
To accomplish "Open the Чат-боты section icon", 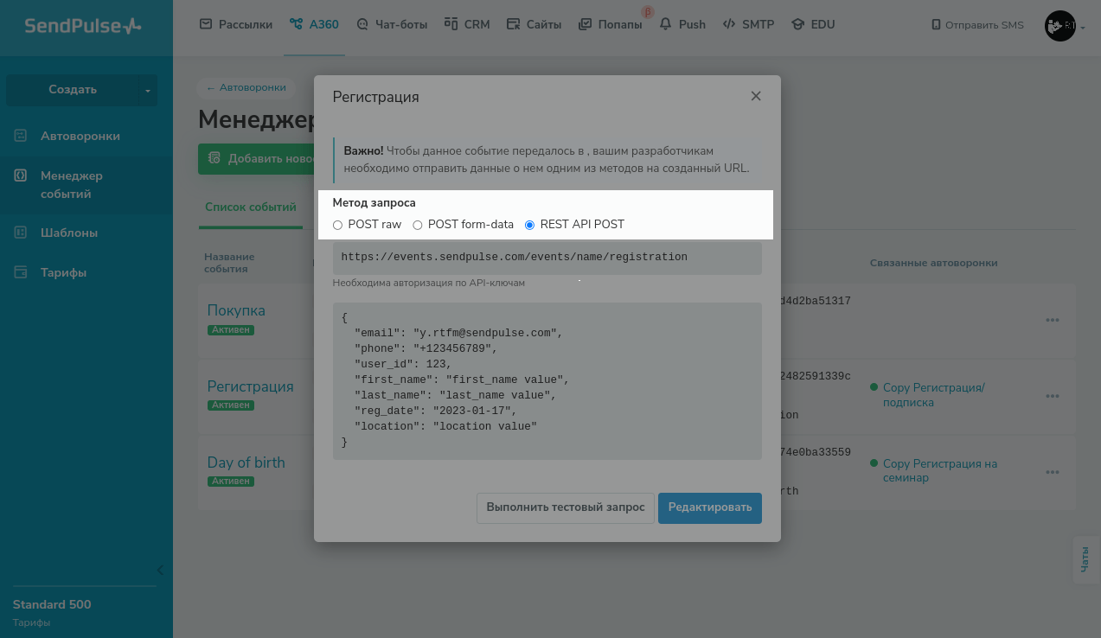I will click(362, 24).
